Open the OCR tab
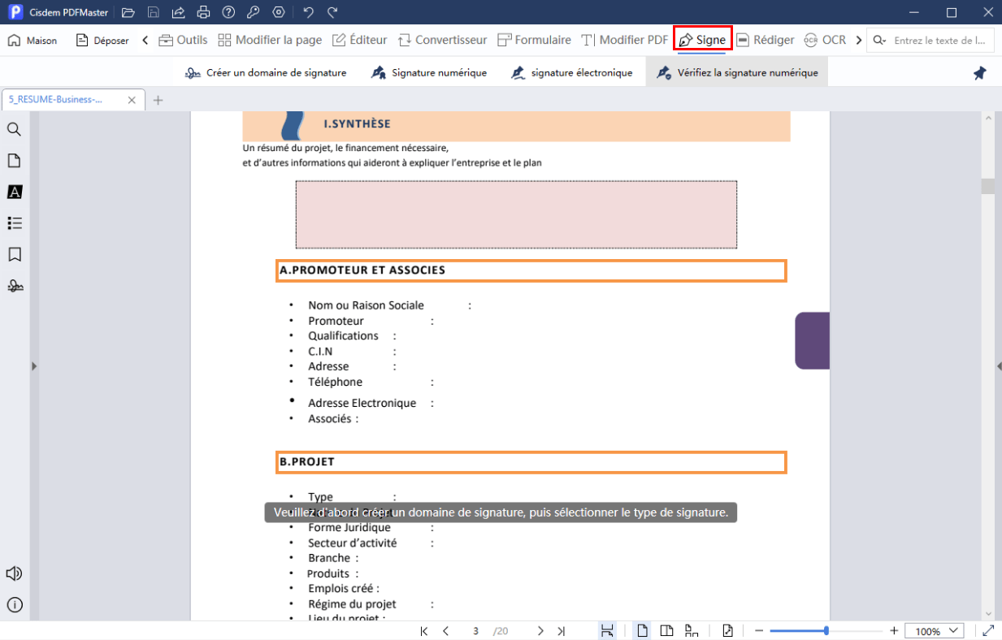The height and width of the screenshot is (640, 1002). (825, 40)
